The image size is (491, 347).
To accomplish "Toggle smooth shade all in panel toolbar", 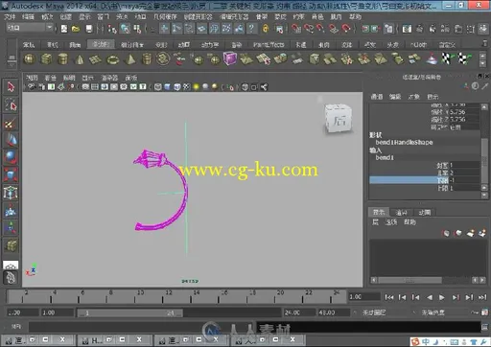I will coord(167,87).
